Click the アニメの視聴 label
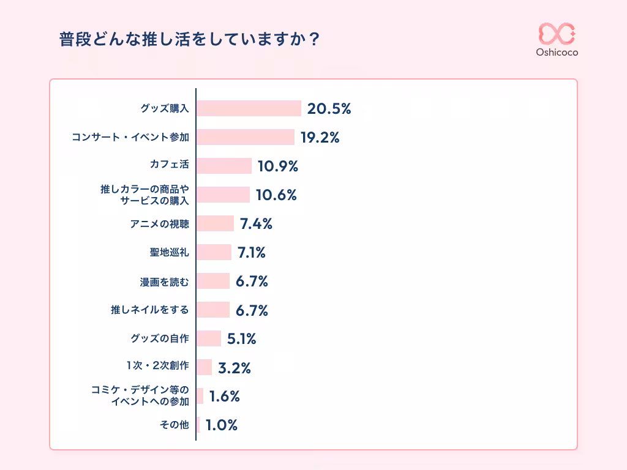Image resolution: width=627 pixels, height=470 pixels. (x=159, y=224)
